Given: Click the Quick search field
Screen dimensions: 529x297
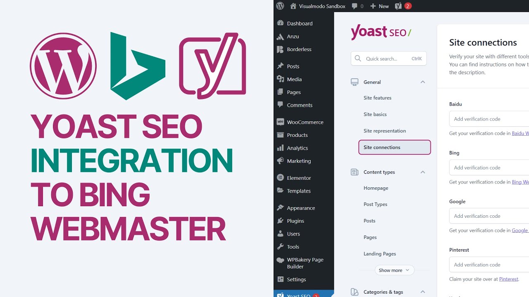Looking at the screenshot, I should tap(388, 59).
